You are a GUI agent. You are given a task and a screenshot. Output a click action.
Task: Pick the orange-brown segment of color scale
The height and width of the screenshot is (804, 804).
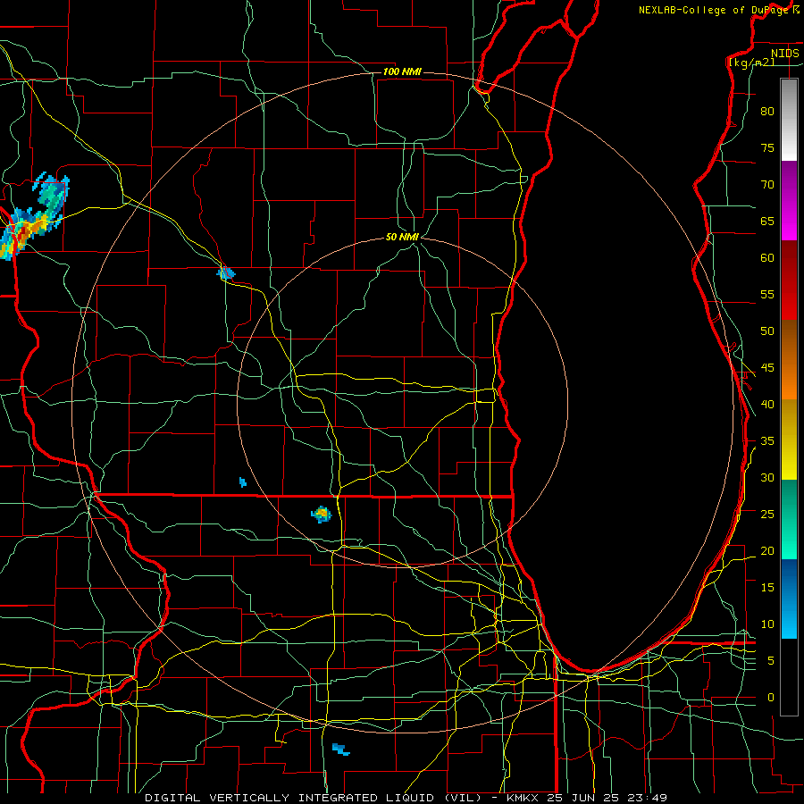coord(789,359)
